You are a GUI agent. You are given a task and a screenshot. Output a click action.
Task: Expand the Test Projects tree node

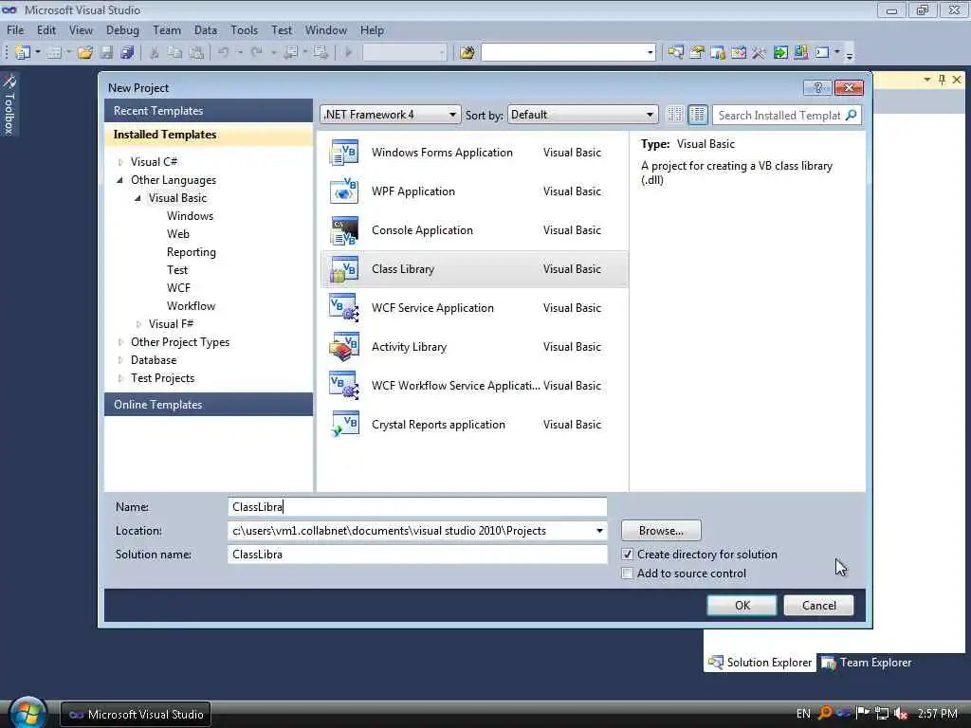point(120,378)
